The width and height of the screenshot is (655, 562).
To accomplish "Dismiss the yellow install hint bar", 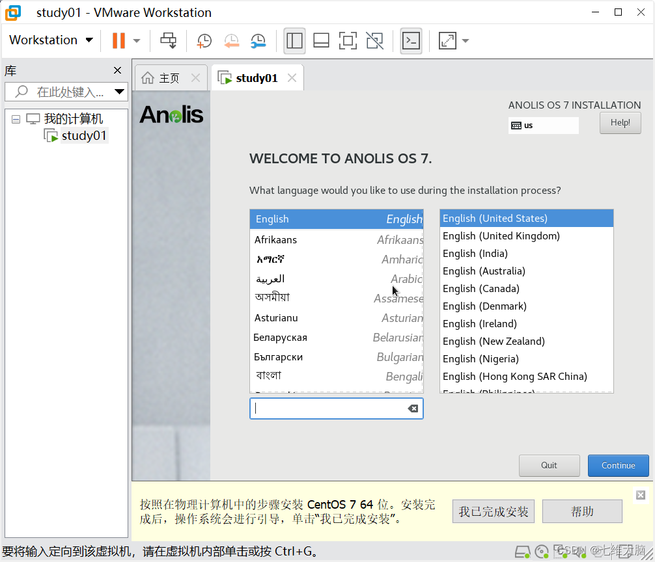I will [641, 495].
